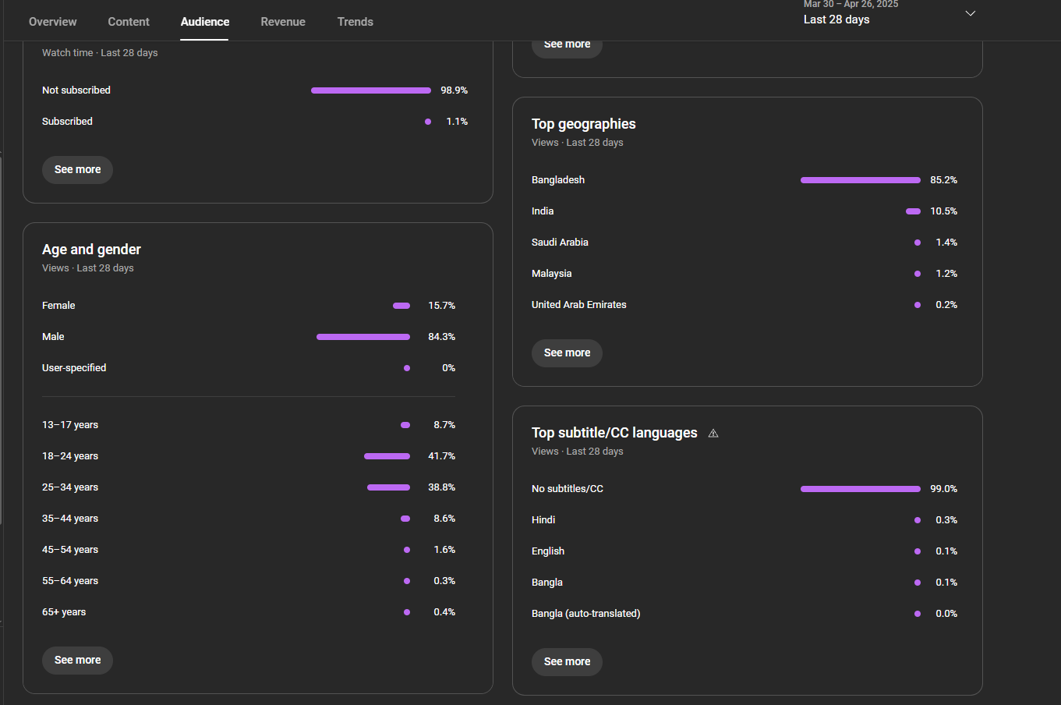Open the Revenue tab
1061x705 pixels.
pos(283,22)
